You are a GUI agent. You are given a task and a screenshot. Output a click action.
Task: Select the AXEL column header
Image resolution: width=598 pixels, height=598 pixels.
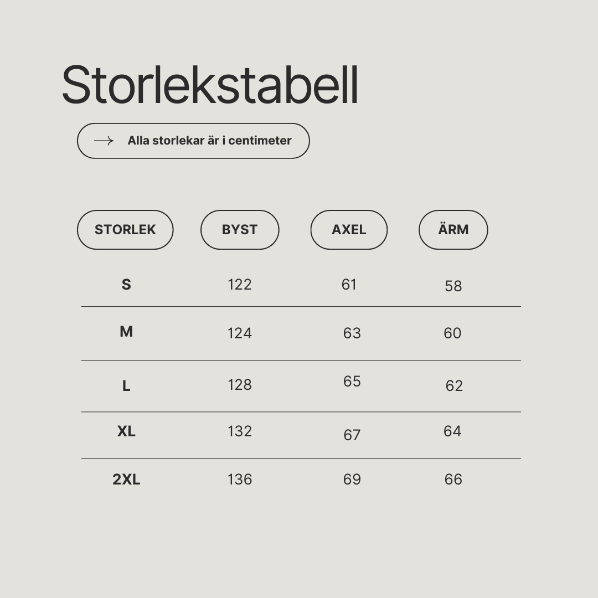point(349,230)
